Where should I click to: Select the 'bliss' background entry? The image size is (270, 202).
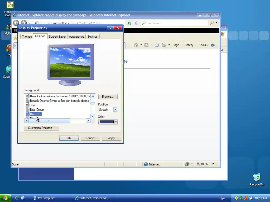pos(32,105)
